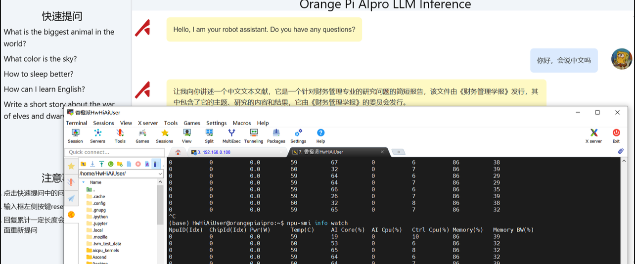Click the paperclip attach icon
Image resolution: width=635 pixels, height=264 pixels.
tap(621, 152)
